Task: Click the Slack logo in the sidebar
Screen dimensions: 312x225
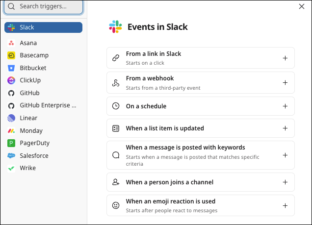Action: pyautogui.click(x=11, y=27)
